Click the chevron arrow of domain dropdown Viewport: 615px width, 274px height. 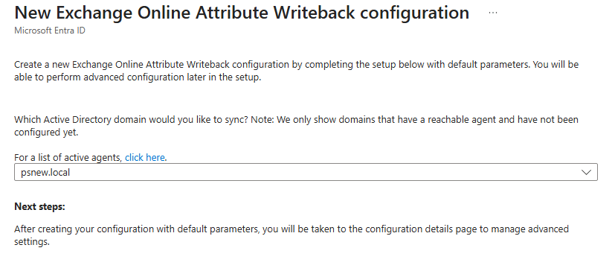click(586, 172)
